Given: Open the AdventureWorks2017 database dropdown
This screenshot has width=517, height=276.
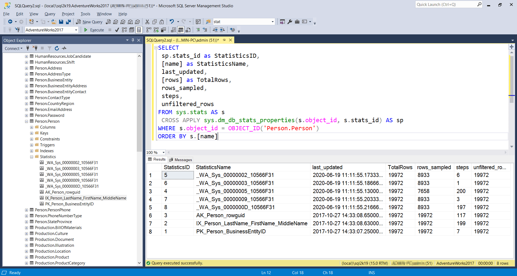Looking at the screenshot, I should [76, 30].
